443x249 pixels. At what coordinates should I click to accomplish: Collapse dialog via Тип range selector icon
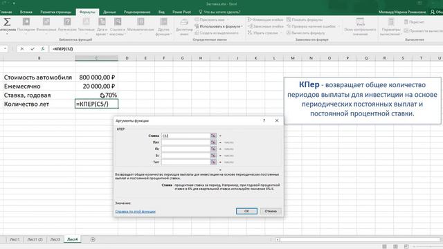213,162
